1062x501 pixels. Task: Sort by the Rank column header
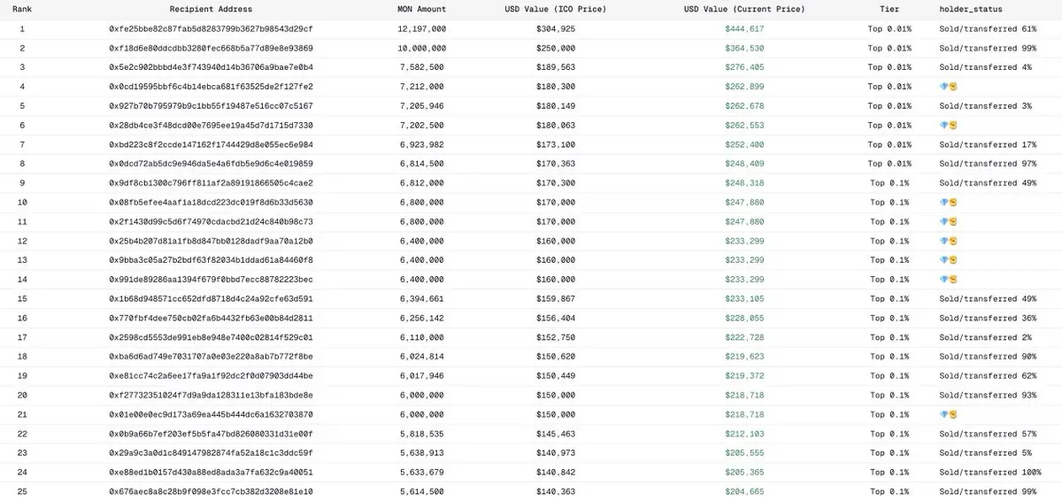[x=22, y=9]
